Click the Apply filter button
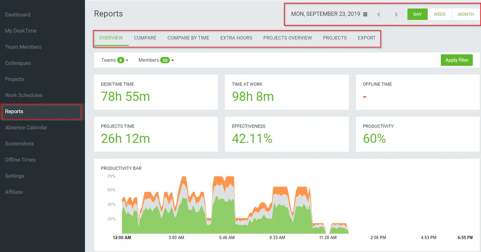 pos(457,60)
